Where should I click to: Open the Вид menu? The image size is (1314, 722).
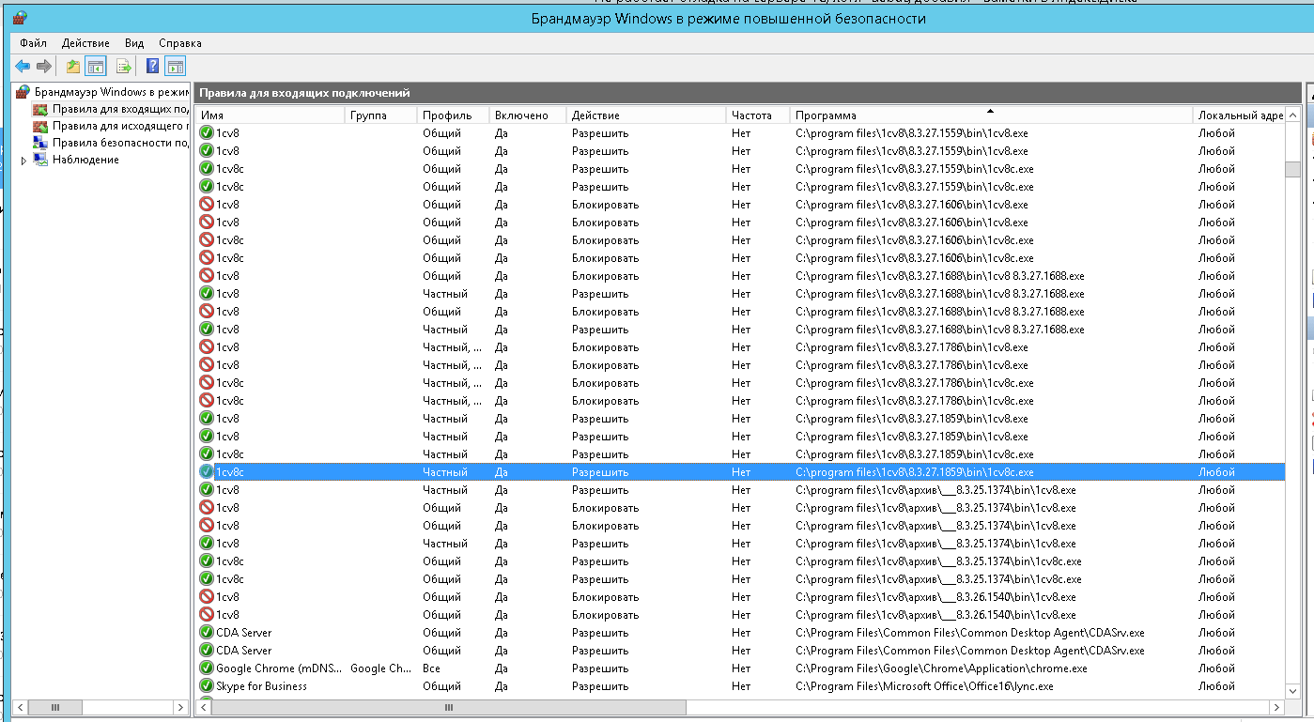[x=134, y=43]
